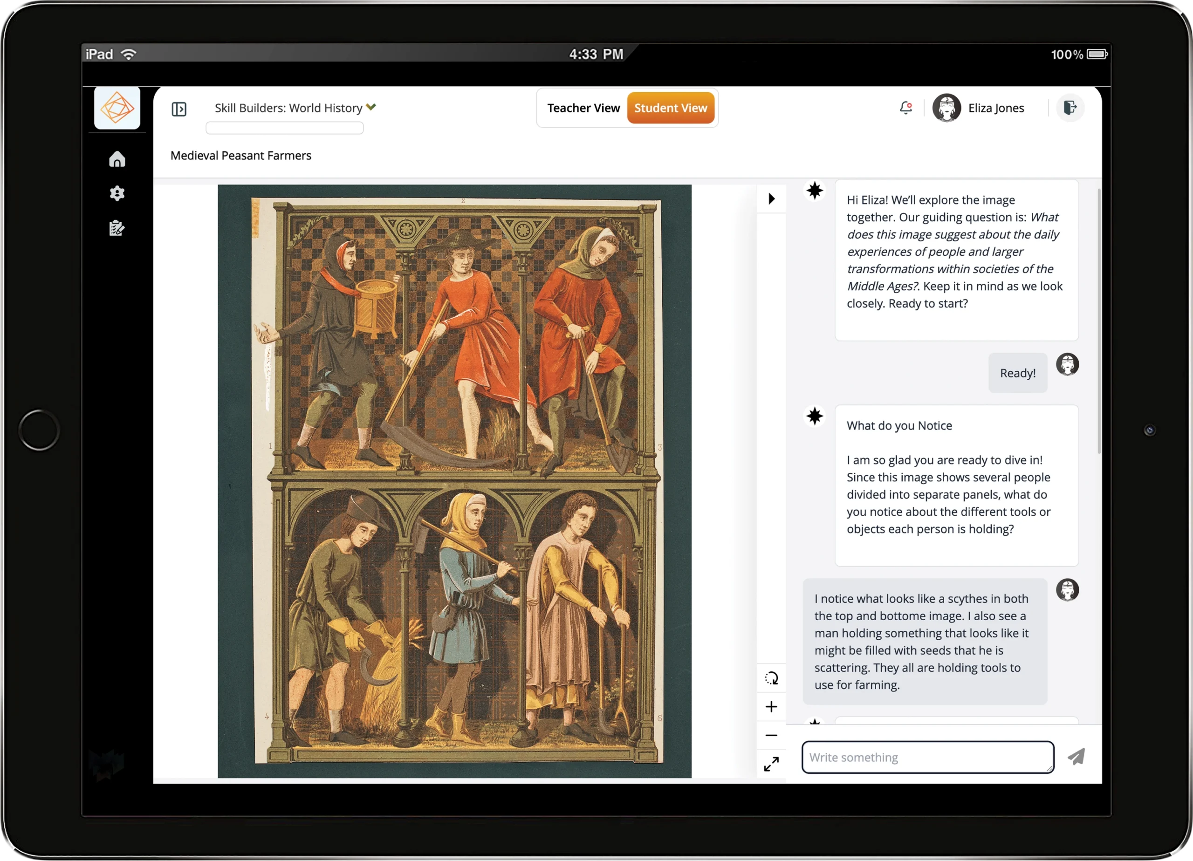The image size is (1193, 861).
Task: Toggle the sidebar panel icon
Action: [179, 109]
